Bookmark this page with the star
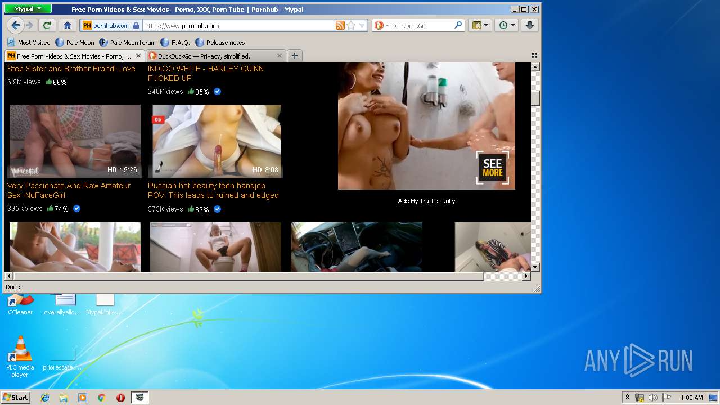 click(x=351, y=25)
